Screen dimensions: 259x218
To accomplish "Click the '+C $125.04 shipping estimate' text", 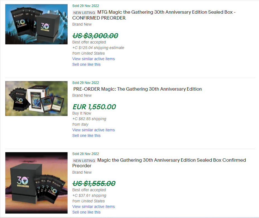I will click(98, 48).
